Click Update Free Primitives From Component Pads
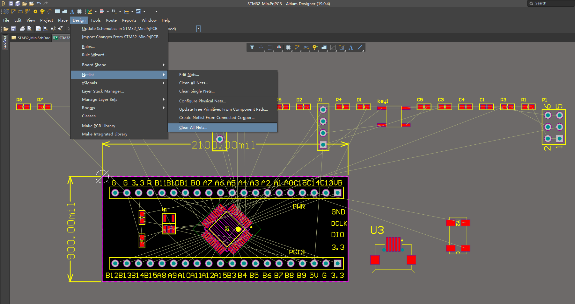This screenshot has height=304, width=575. click(x=223, y=109)
